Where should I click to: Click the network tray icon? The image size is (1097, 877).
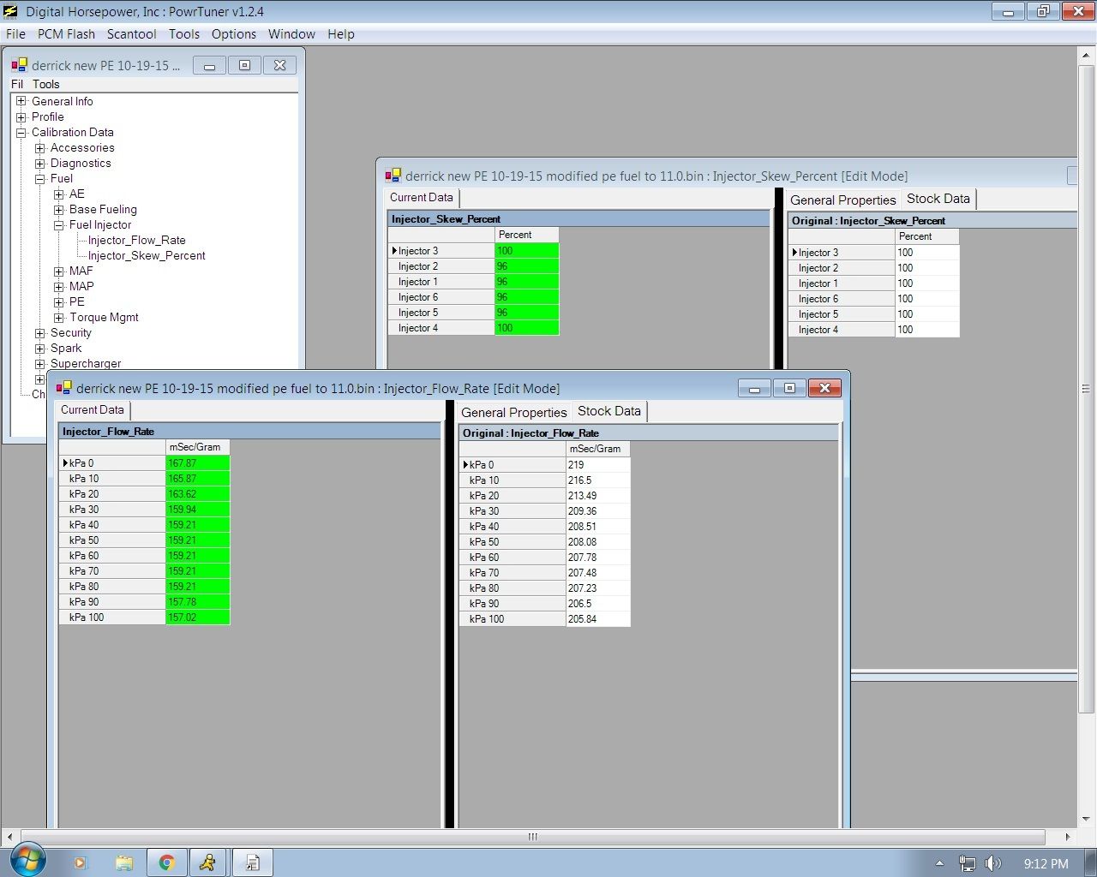point(967,863)
